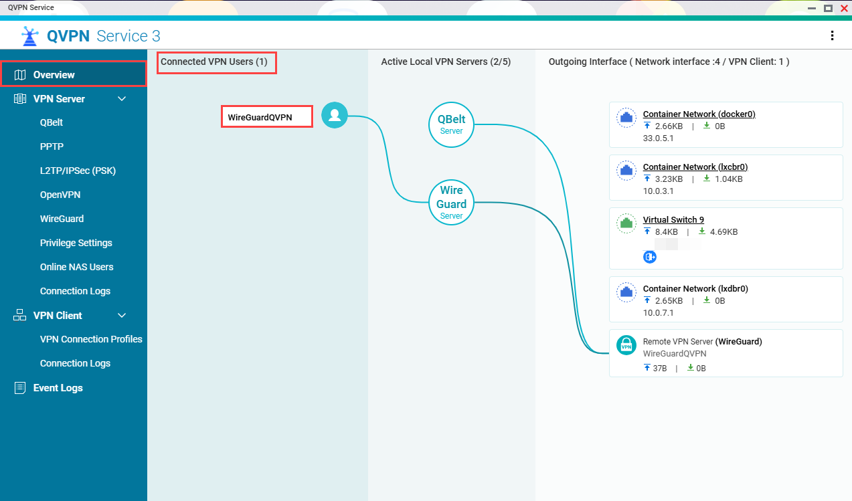Collapse the VPN Client section chevron

coord(122,315)
